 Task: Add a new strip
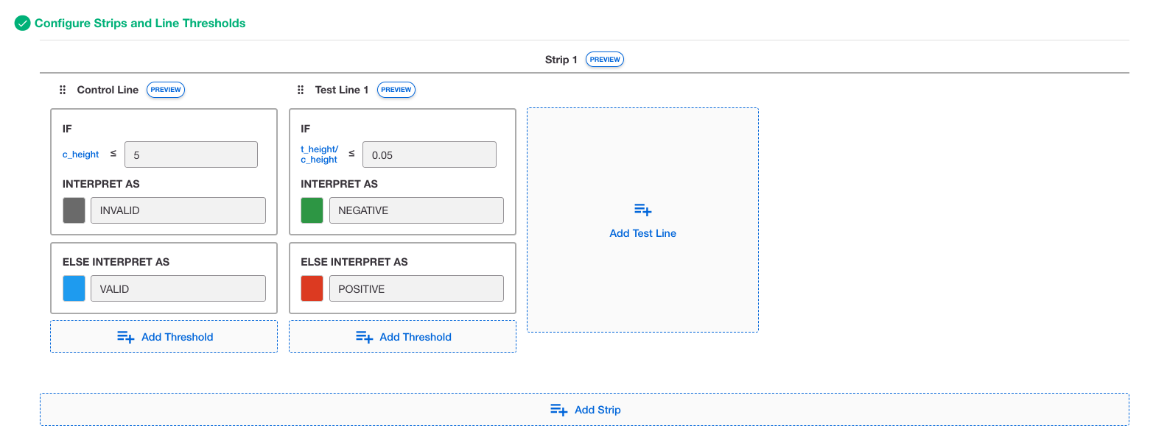(x=584, y=410)
